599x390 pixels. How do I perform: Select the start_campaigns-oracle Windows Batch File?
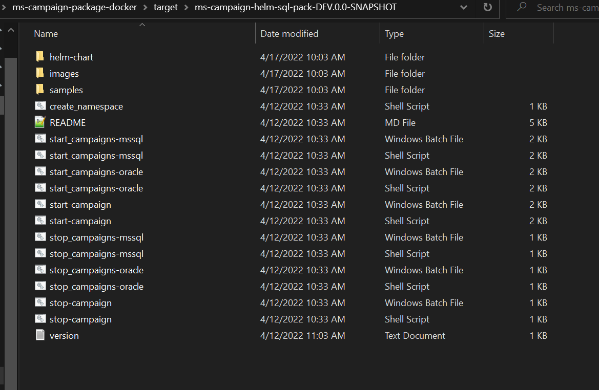click(x=96, y=172)
